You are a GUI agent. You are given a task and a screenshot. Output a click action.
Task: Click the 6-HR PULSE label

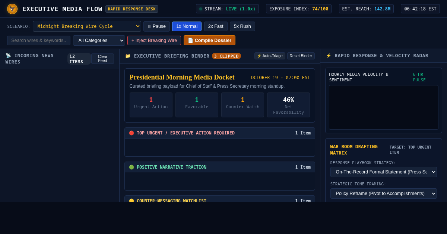click(x=419, y=77)
